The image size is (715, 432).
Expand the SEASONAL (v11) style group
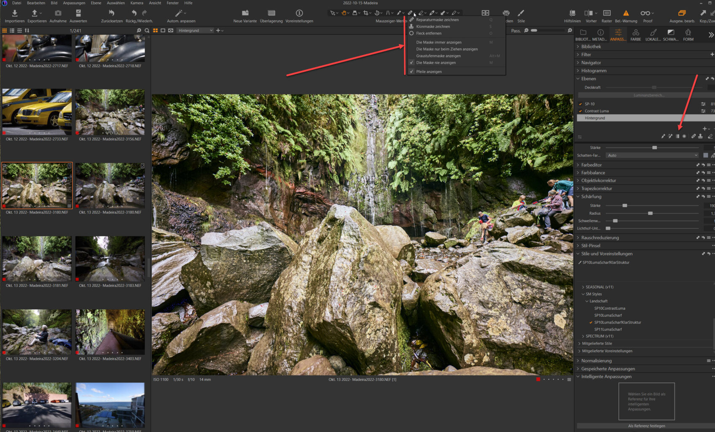[583, 287]
